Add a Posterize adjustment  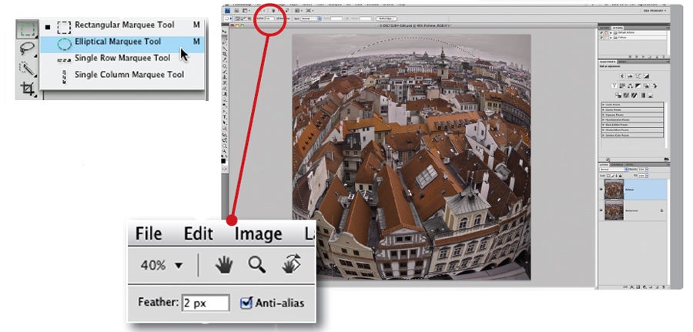[626, 95]
